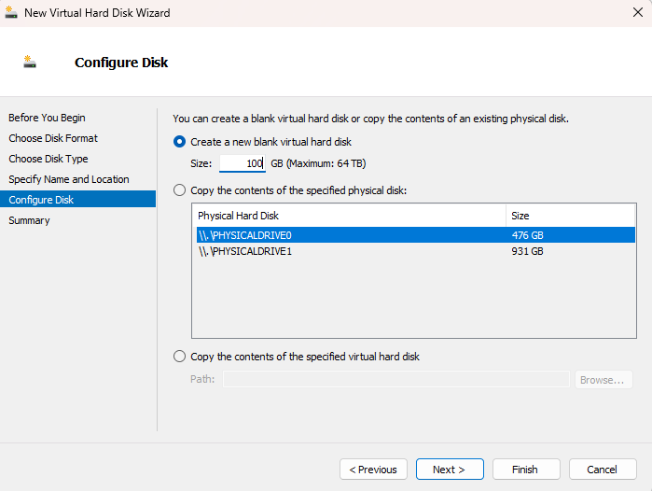Click the < Previous button

pyautogui.click(x=373, y=470)
